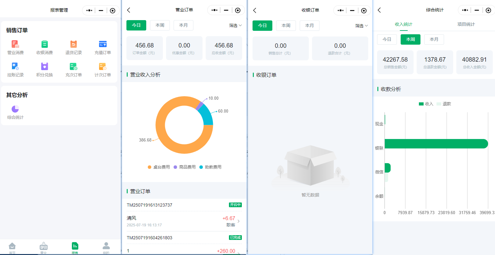Toggle 桌台费用 legend in donut chart
495x255 pixels.
[159, 167]
